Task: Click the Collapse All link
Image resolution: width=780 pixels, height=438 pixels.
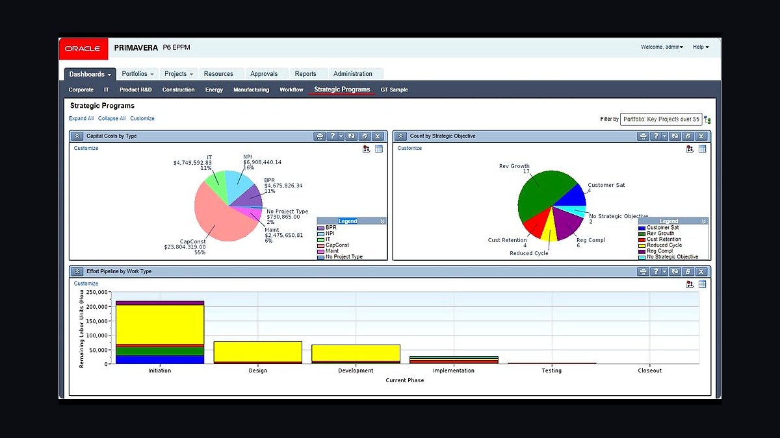Action: click(x=112, y=119)
